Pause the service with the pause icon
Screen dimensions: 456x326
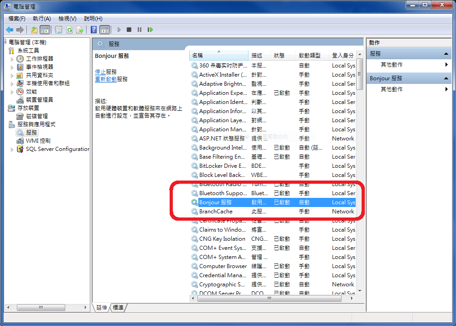coord(140,29)
